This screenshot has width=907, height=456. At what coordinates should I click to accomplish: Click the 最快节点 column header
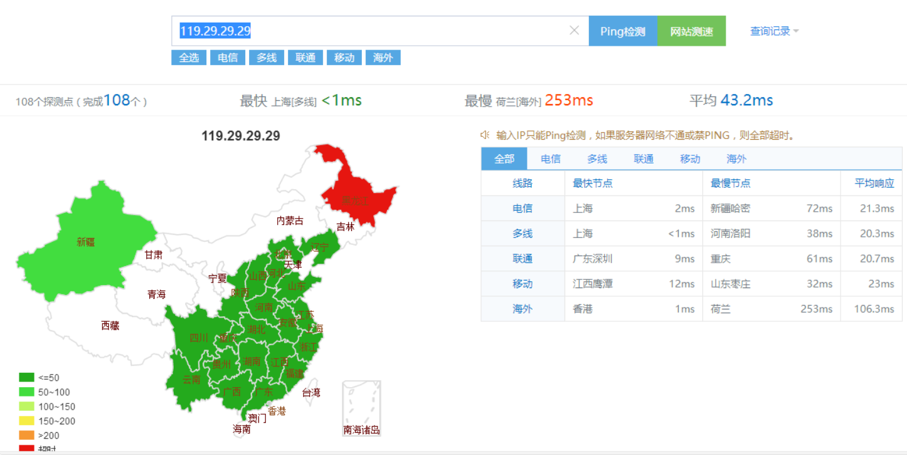(593, 184)
